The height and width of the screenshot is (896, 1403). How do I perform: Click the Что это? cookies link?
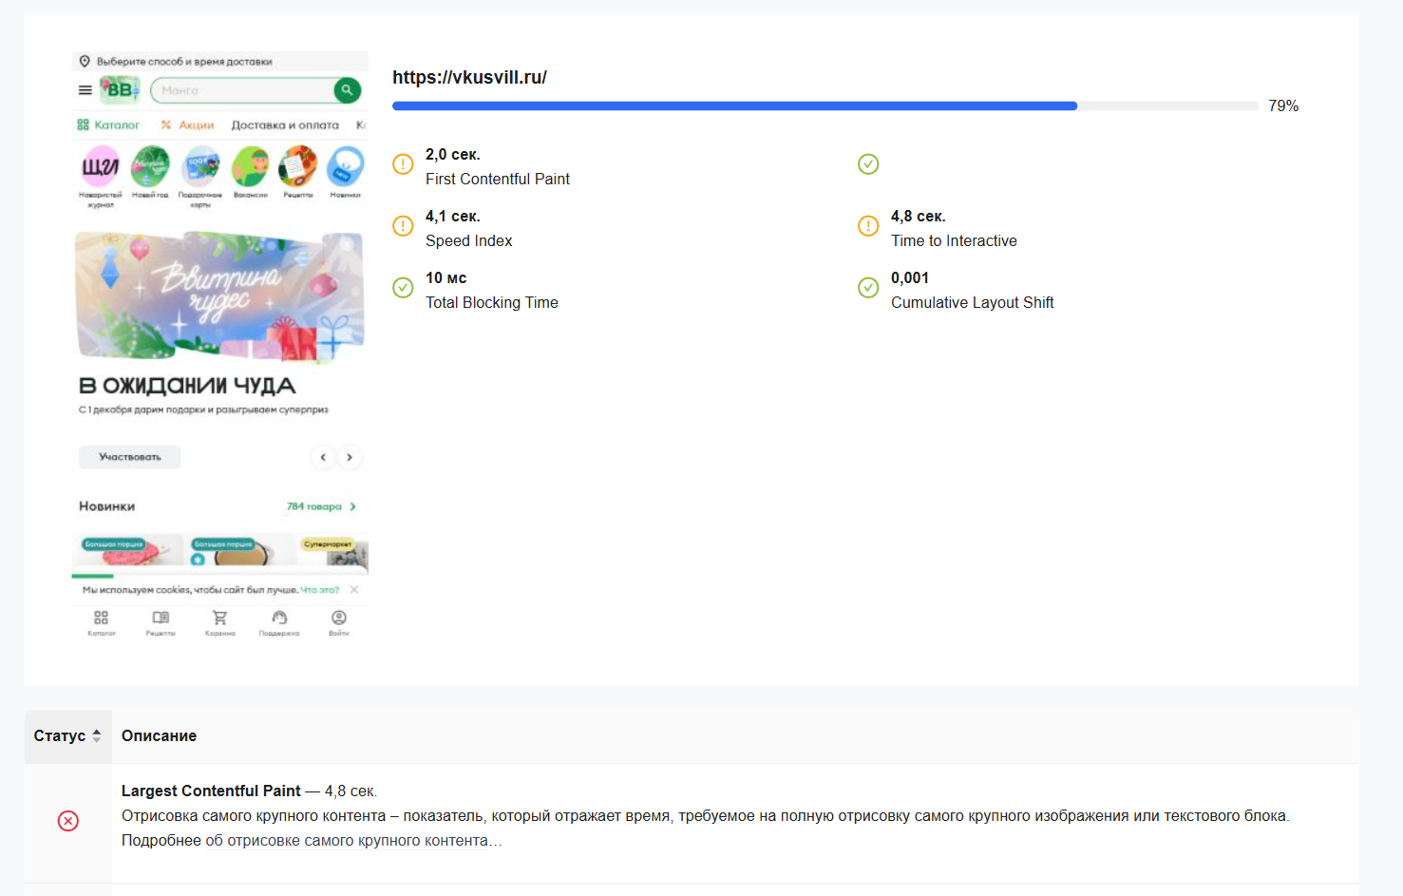pos(320,590)
